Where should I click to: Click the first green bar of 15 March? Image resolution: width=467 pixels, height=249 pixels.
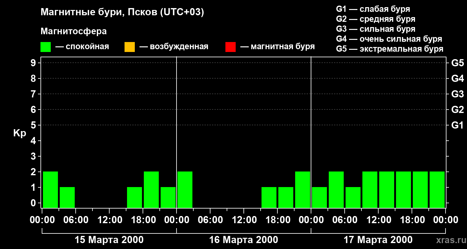coord(50,190)
